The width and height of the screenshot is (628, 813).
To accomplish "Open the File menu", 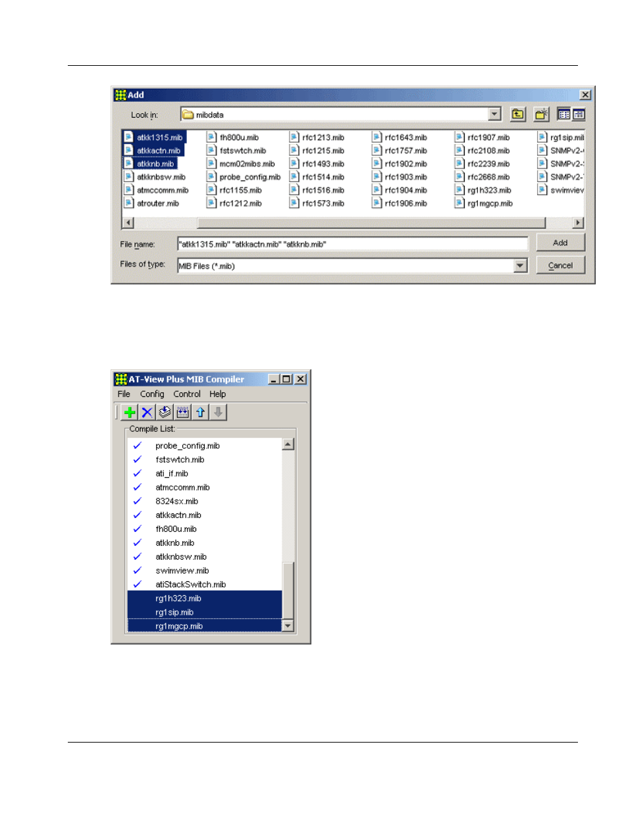I will [x=124, y=394].
